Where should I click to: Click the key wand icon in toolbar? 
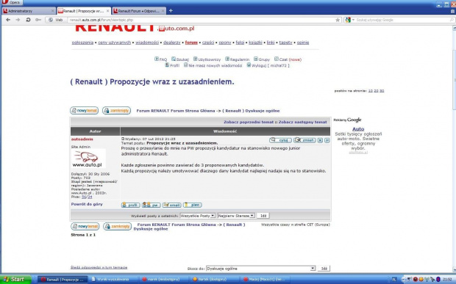pyautogui.click(x=38, y=20)
